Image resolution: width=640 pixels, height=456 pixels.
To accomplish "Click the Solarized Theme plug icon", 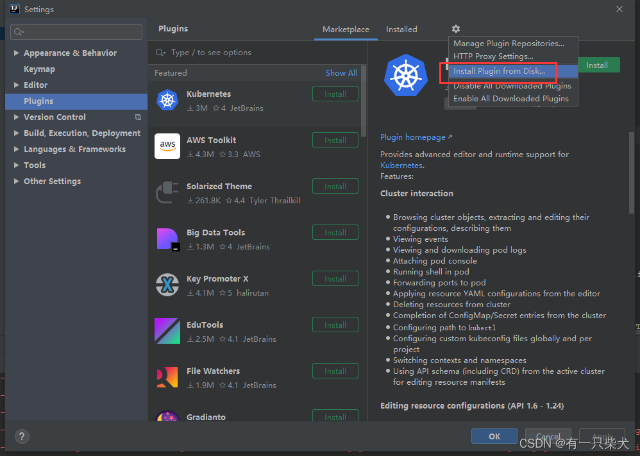I will point(167,192).
